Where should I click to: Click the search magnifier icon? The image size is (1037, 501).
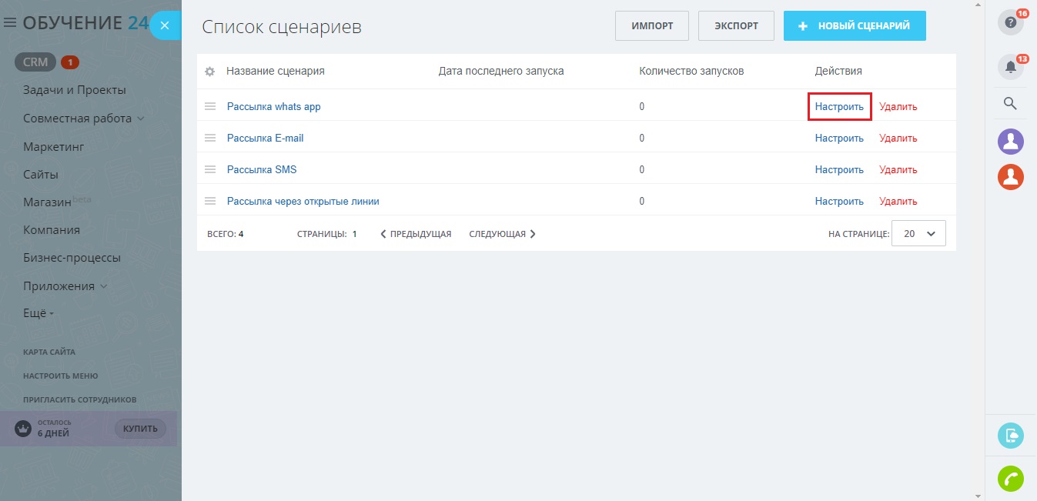[1010, 103]
